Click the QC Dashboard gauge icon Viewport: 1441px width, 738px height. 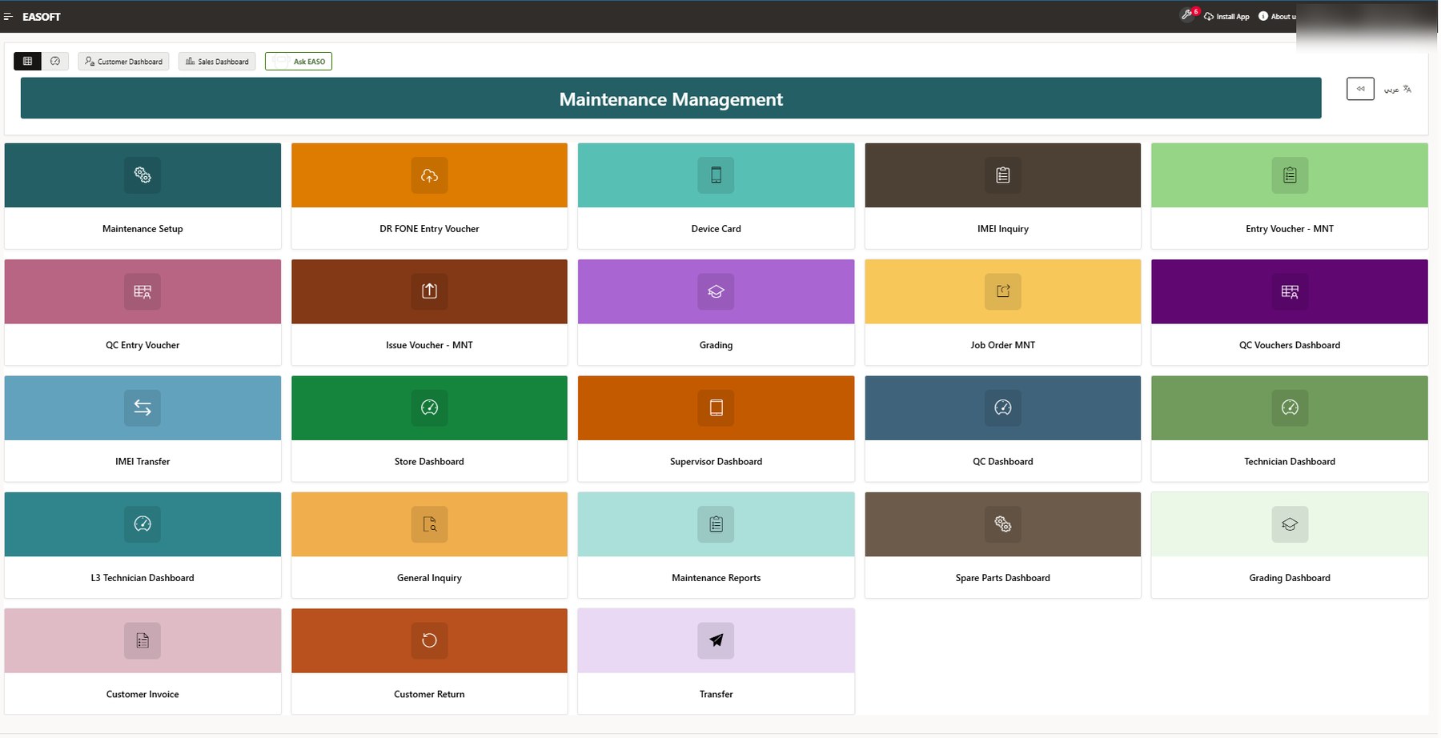(1002, 407)
